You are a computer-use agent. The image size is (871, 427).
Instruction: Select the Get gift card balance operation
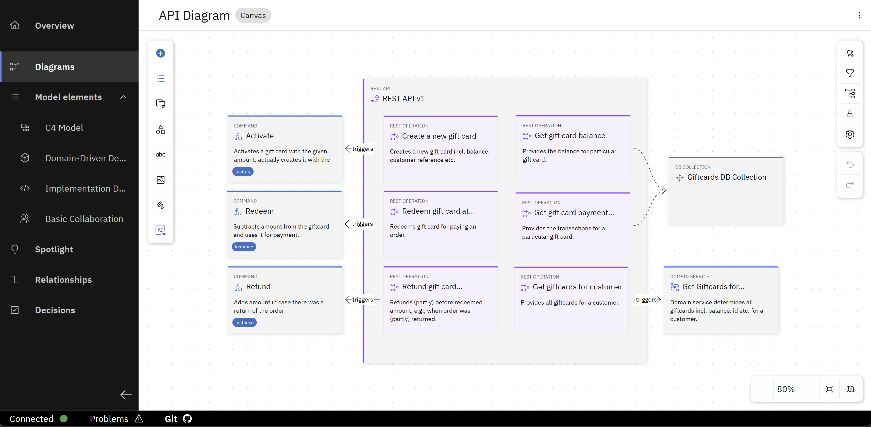point(573,148)
